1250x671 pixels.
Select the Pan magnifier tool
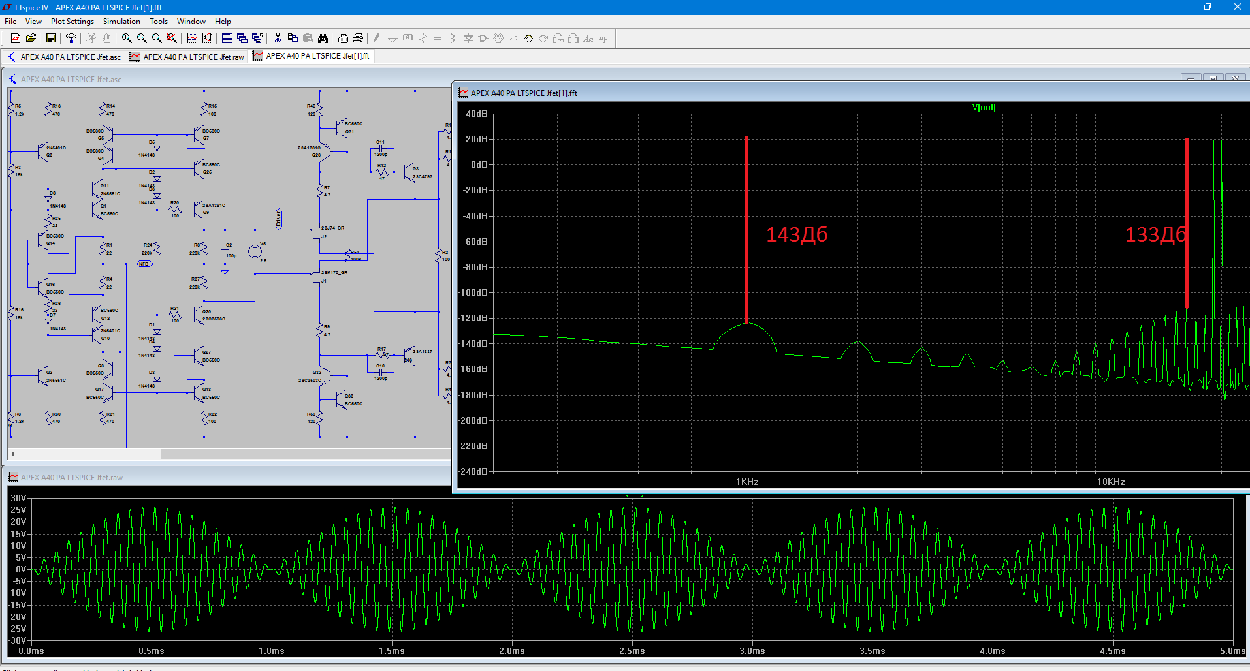pyautogui.click(x=142, y=39)
